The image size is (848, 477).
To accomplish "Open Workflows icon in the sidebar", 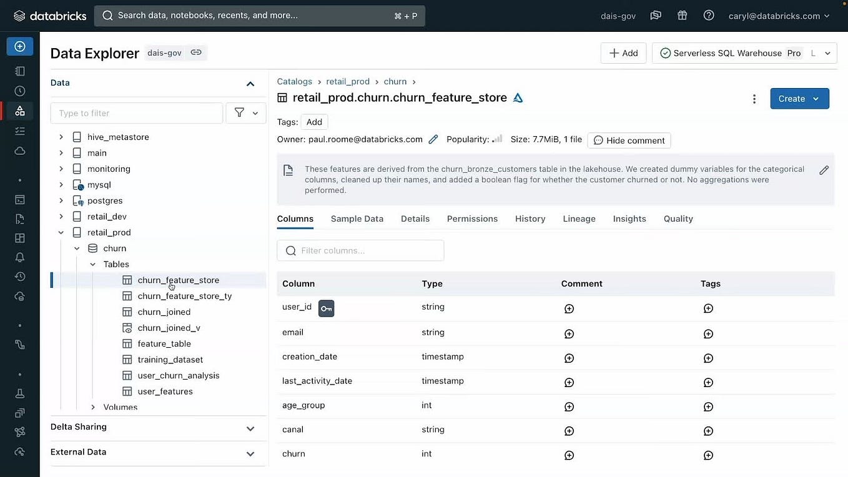I will point(19,130).
